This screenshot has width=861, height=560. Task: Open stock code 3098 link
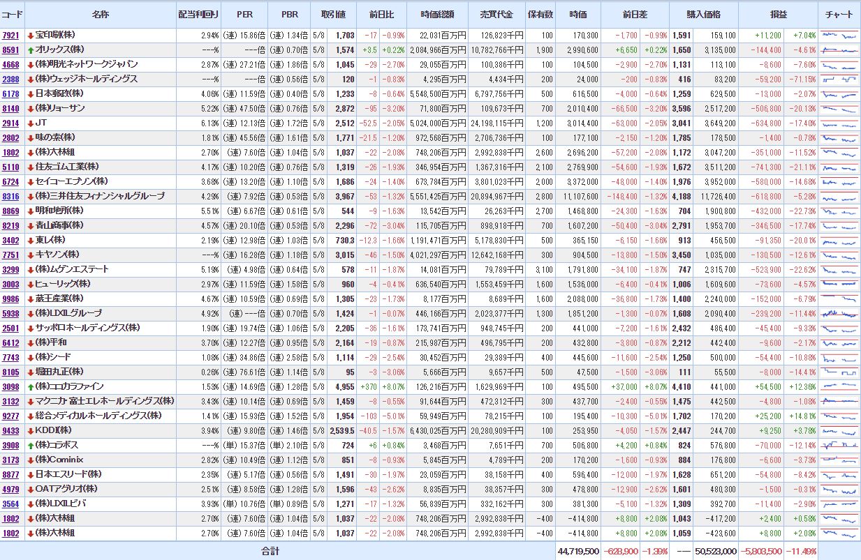[10, 386]
